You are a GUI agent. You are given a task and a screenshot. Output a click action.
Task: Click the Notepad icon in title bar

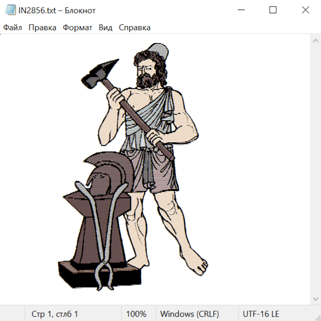tap(10, 10)
